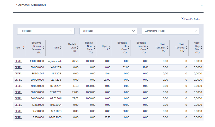Select the date 25.11.2015
The height and width of the screenshot is (127, 215).
point(56,80)
